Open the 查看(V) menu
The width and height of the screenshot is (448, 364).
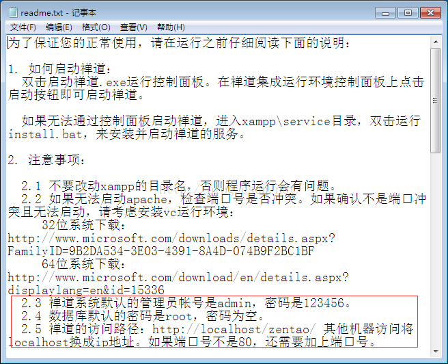tap(133, 27)
